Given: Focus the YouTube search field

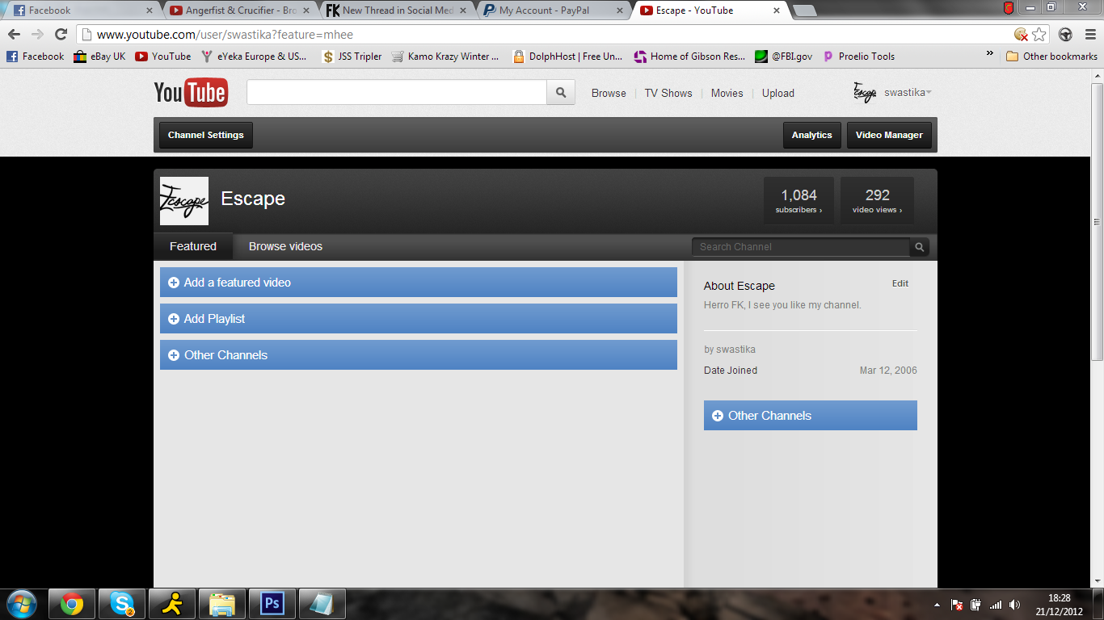Looking at the screenshot, I should pyautogui.click(x=397, y=93).
